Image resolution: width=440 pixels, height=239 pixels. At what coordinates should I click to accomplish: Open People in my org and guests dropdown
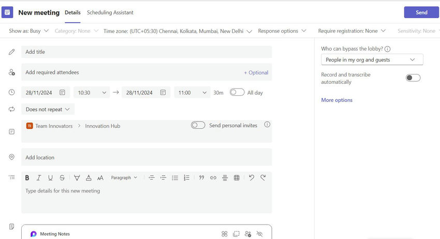pos(372,60)
